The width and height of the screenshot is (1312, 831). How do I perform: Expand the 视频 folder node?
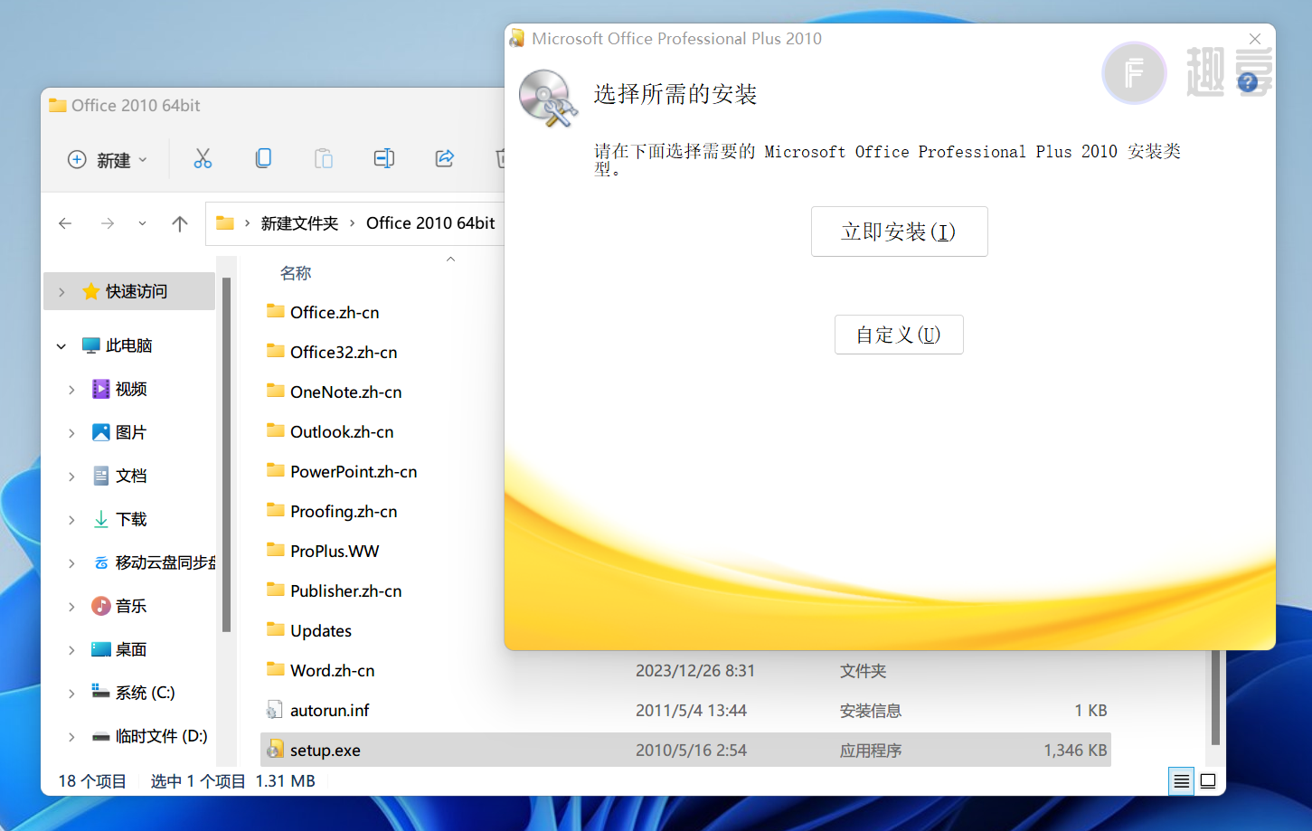pos(71,390)
